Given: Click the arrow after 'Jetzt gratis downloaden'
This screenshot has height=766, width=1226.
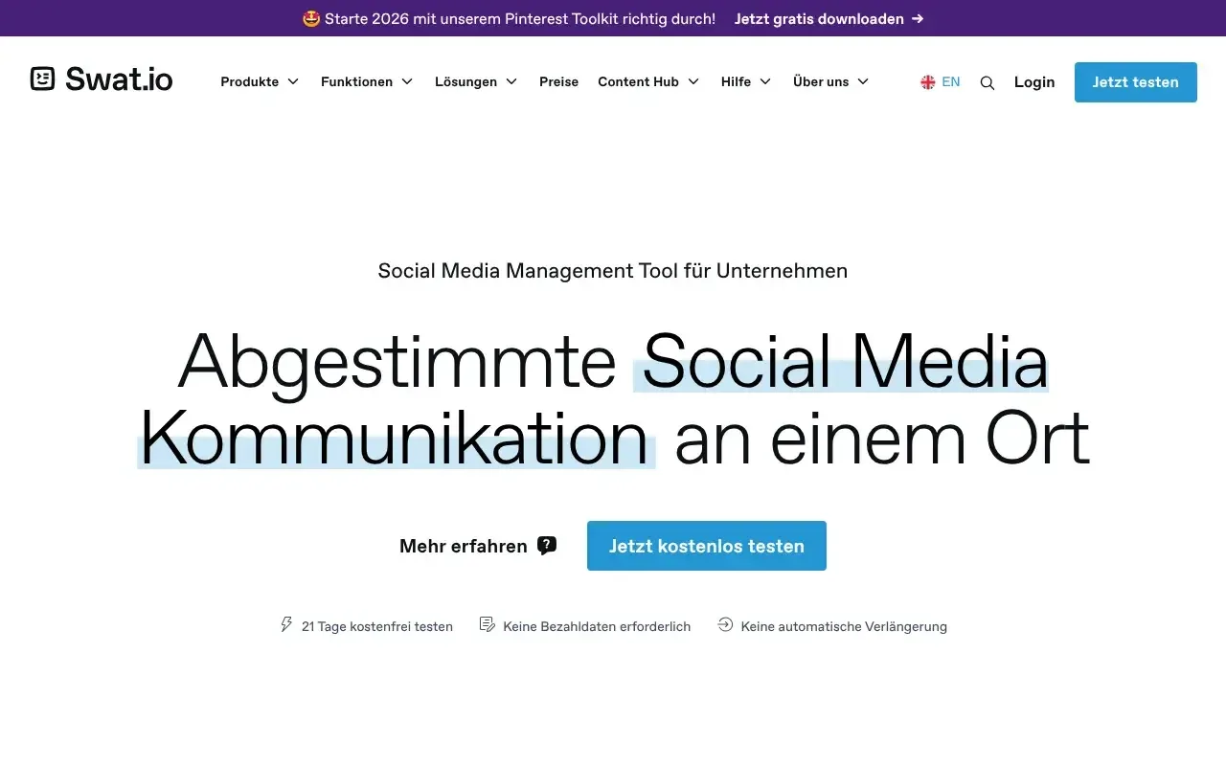Looking at the screenshot, I should pos(918,18).
